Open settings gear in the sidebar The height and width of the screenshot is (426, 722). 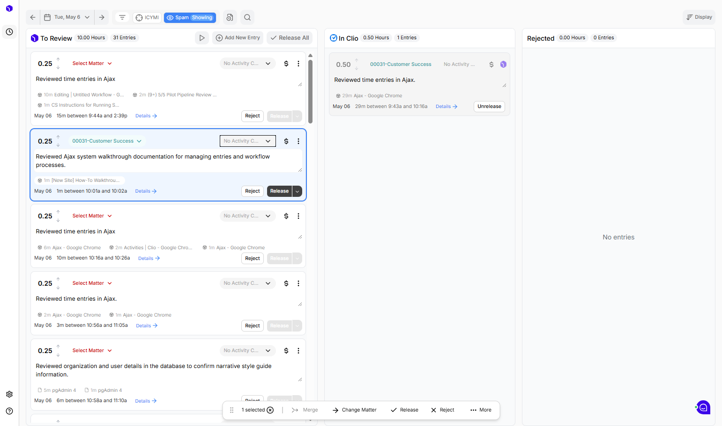pyautogui.click(x=9, y=394)
